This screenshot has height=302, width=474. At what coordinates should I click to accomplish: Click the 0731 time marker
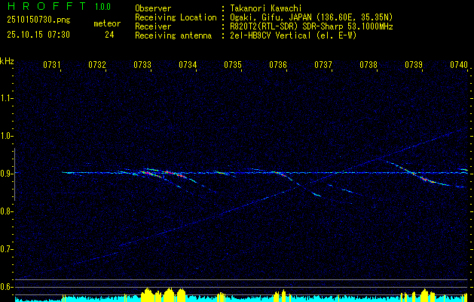(x=52, y=65)
